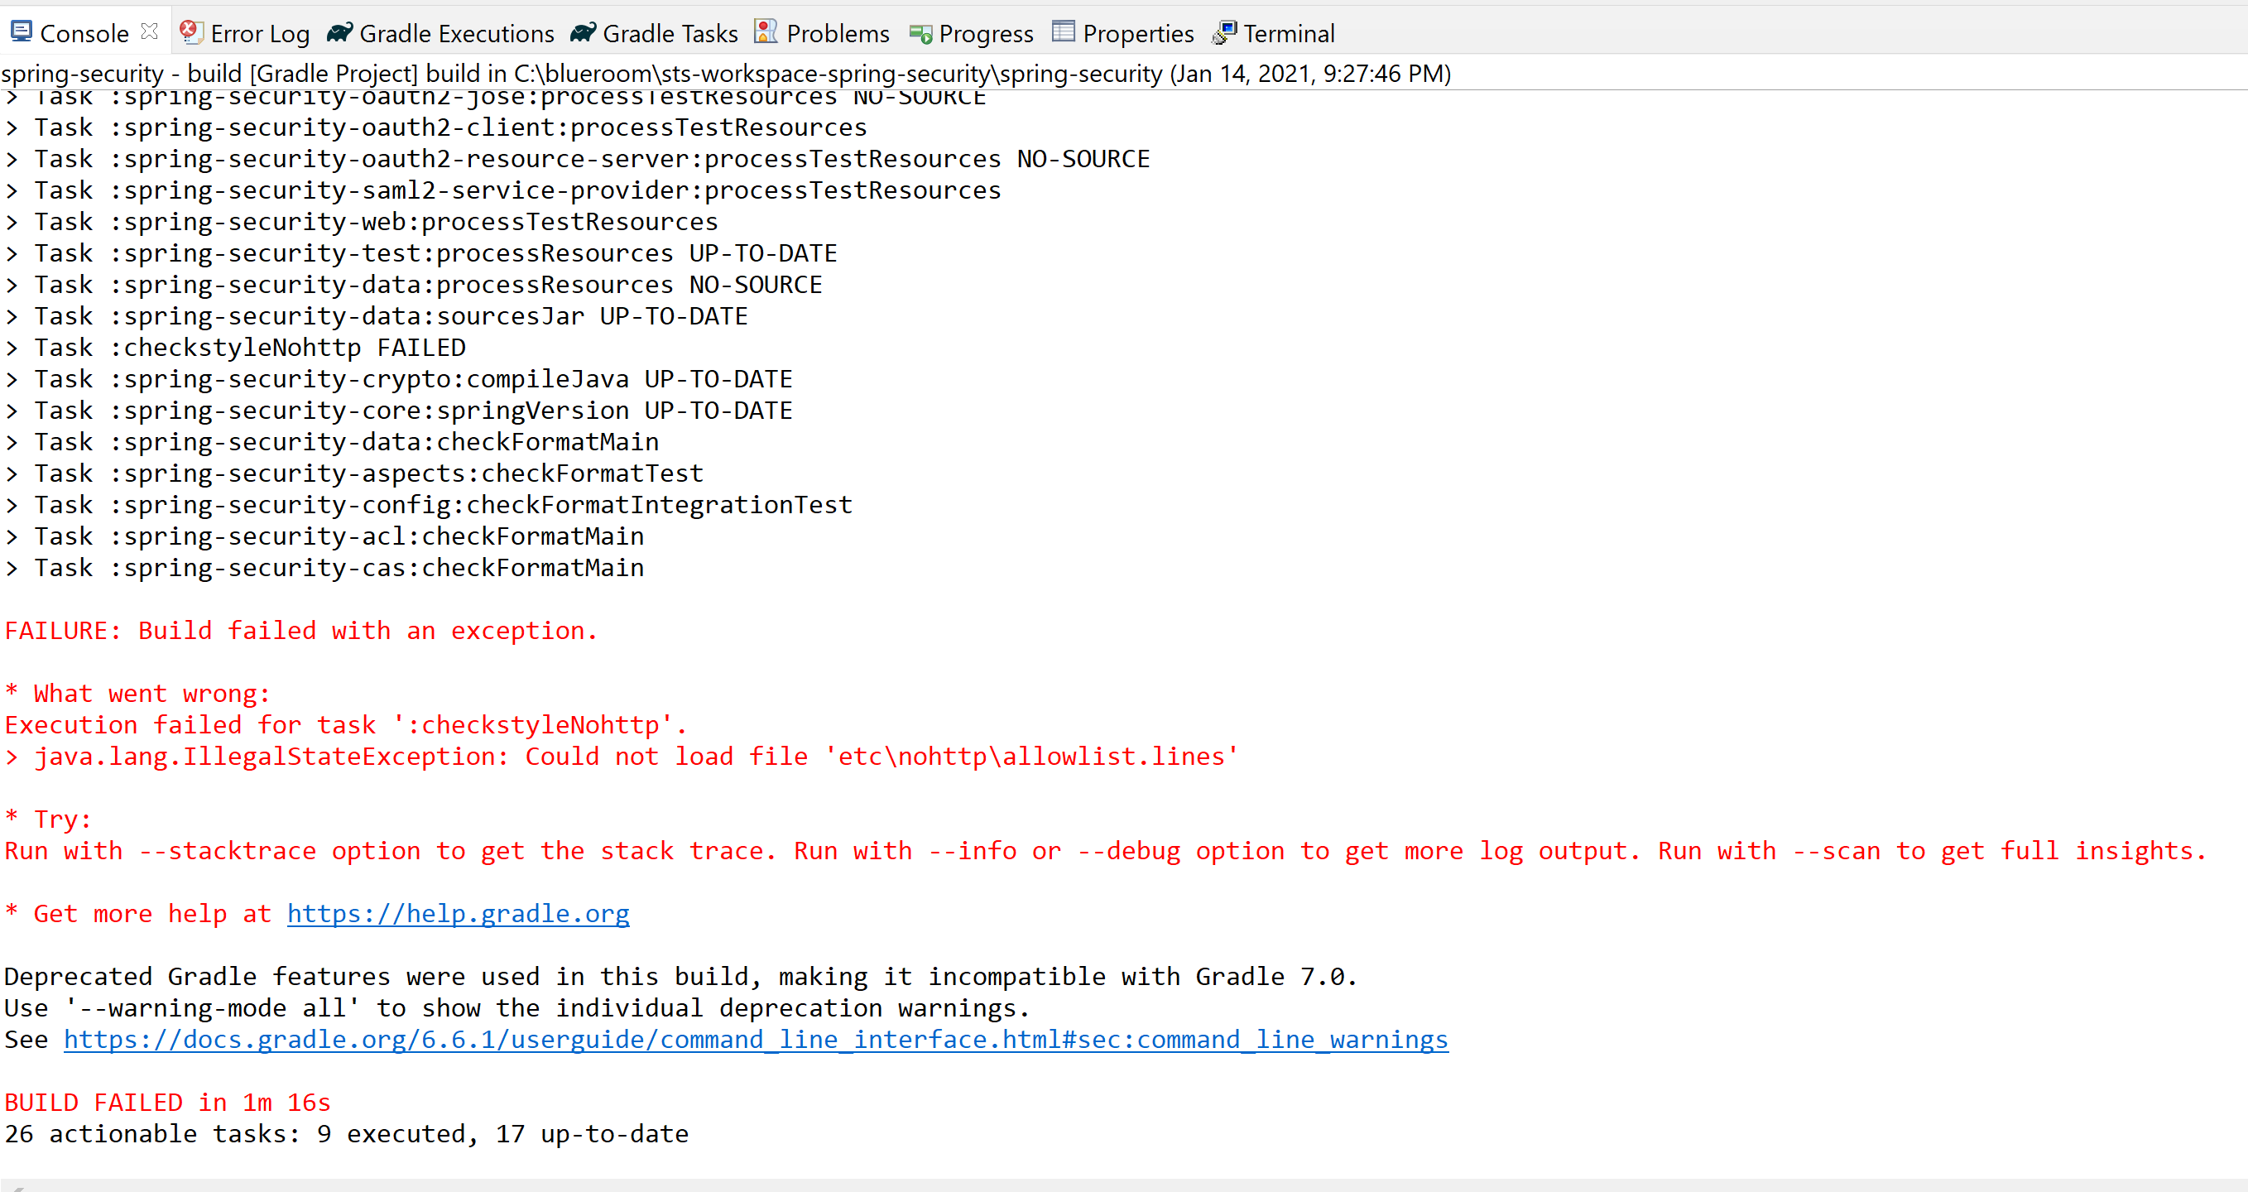Open the help.gradle.org link
This screenshot has height=1192, width=2248.
pos(459,914)
